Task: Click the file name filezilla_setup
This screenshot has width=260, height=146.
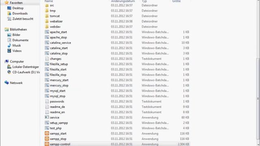Action: point(59,64)
